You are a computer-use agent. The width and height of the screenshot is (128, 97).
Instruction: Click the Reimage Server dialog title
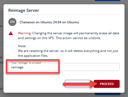pos(24,10)
